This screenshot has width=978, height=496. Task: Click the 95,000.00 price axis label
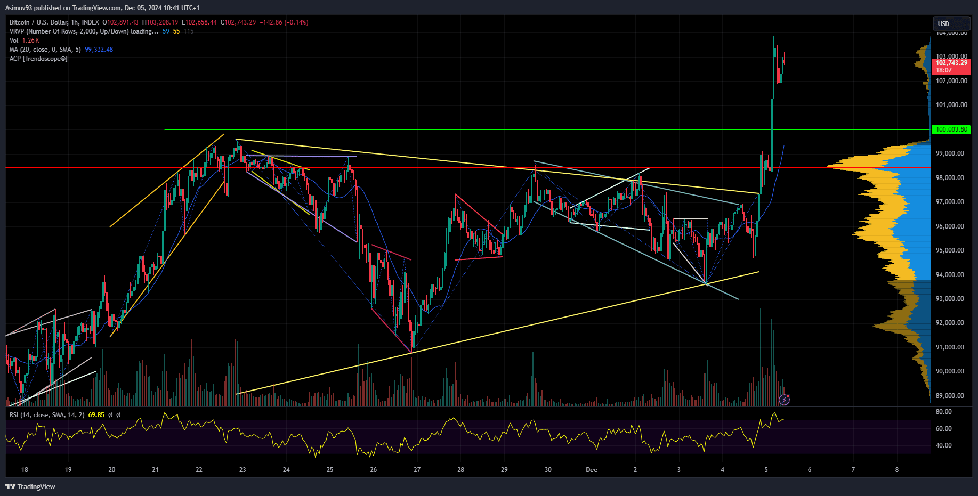(x=950, y=250)
